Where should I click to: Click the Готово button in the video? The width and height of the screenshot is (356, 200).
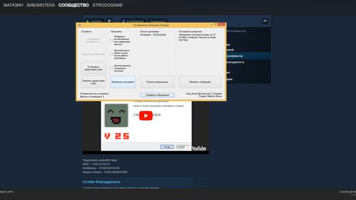(x=167, y=147)
